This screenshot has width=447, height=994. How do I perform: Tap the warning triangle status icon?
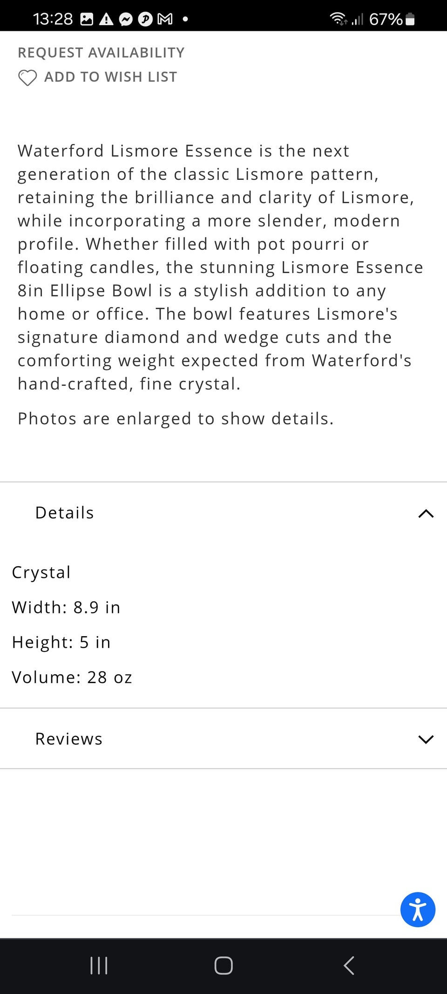(106, 19)
